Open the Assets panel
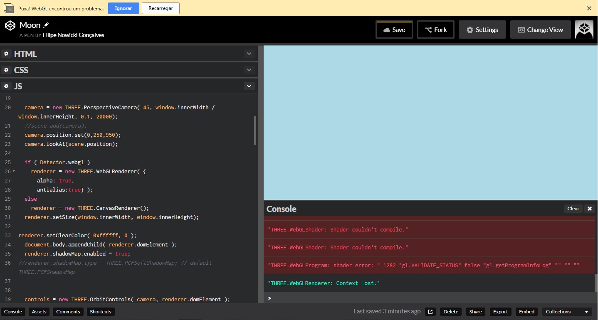The height and width of the screenshot is (320, 598). pyautogui.click(x=39, y=312)
